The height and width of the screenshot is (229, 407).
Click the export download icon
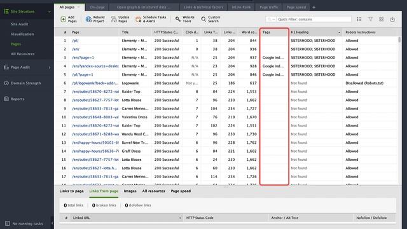pos(392,19)
